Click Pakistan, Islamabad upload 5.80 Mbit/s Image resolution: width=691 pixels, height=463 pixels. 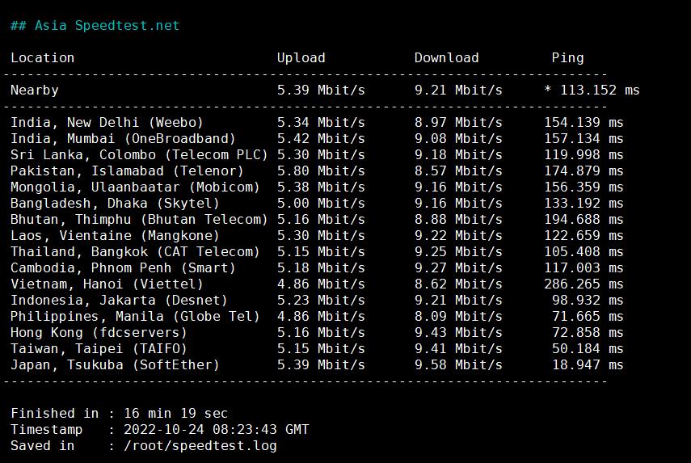pos(321,171)
